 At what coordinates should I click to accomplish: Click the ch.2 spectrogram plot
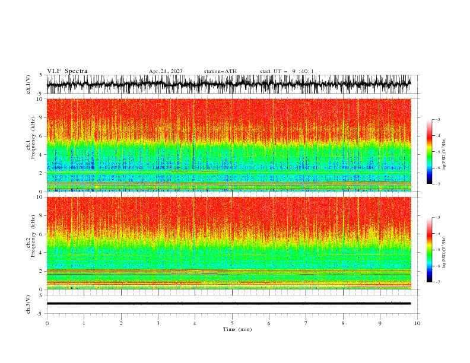(228, 243)
